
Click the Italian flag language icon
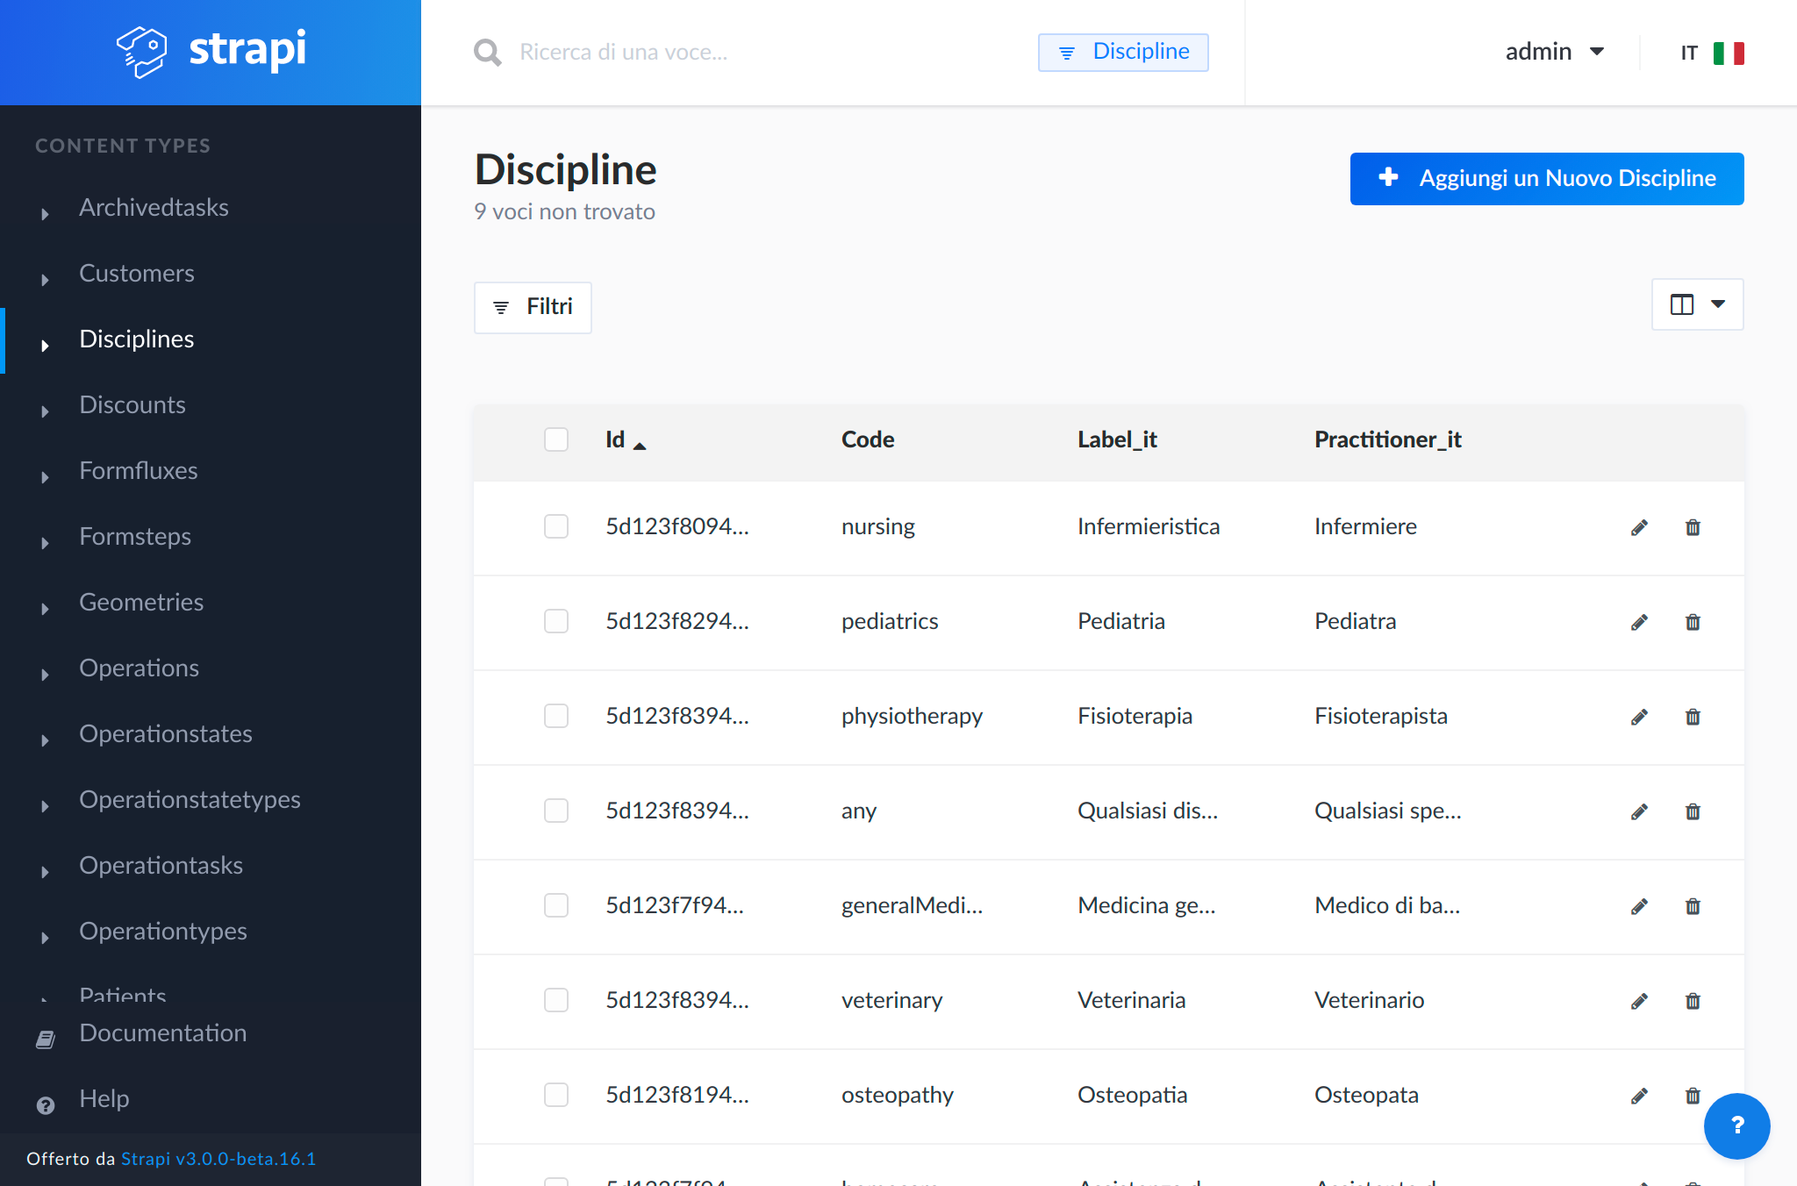coord(1728,53)
